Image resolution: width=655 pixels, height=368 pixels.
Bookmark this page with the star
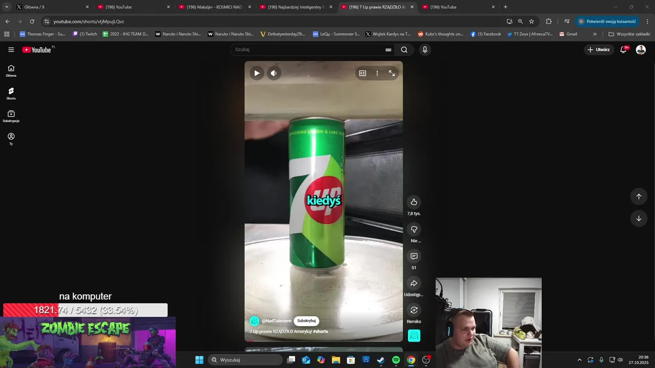532,21
